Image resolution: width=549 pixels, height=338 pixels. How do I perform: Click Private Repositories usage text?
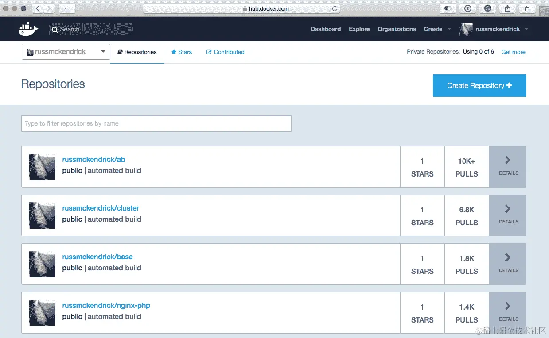coord(450,52)
